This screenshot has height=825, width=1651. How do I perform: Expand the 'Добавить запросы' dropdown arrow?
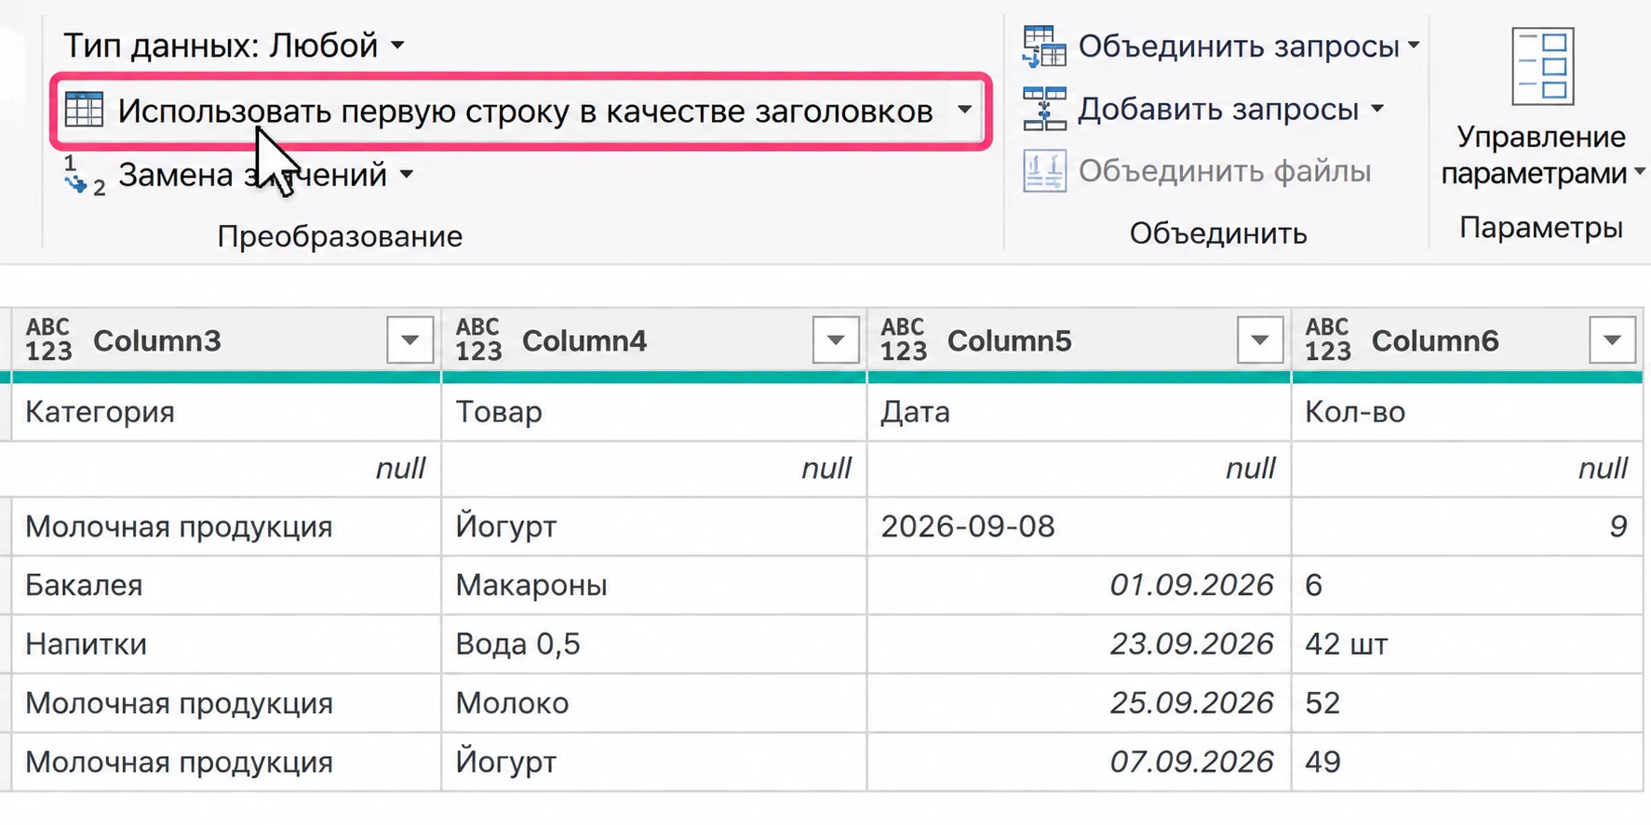point(1377,110)
